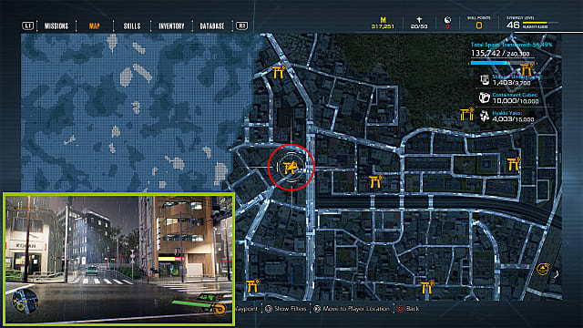Click the 4,003/15,000 Hyakki Yako count
This screenshot has width=583, height=328.
(513, 119)
